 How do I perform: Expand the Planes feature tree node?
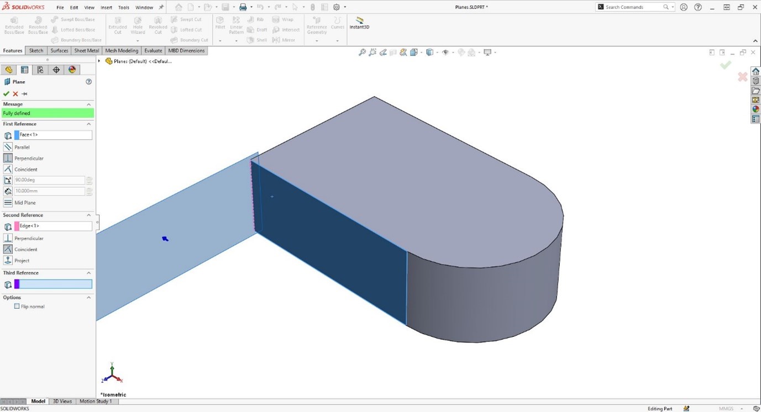(x=100, y=61)
